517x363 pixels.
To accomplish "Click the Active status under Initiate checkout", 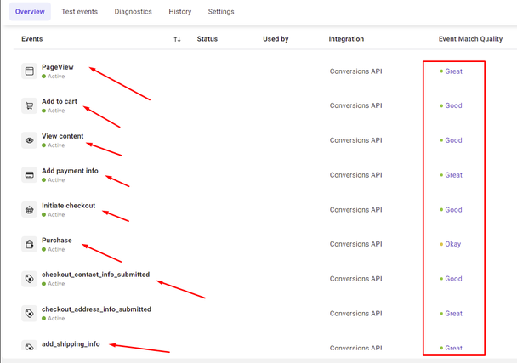I will pos(53,214).
